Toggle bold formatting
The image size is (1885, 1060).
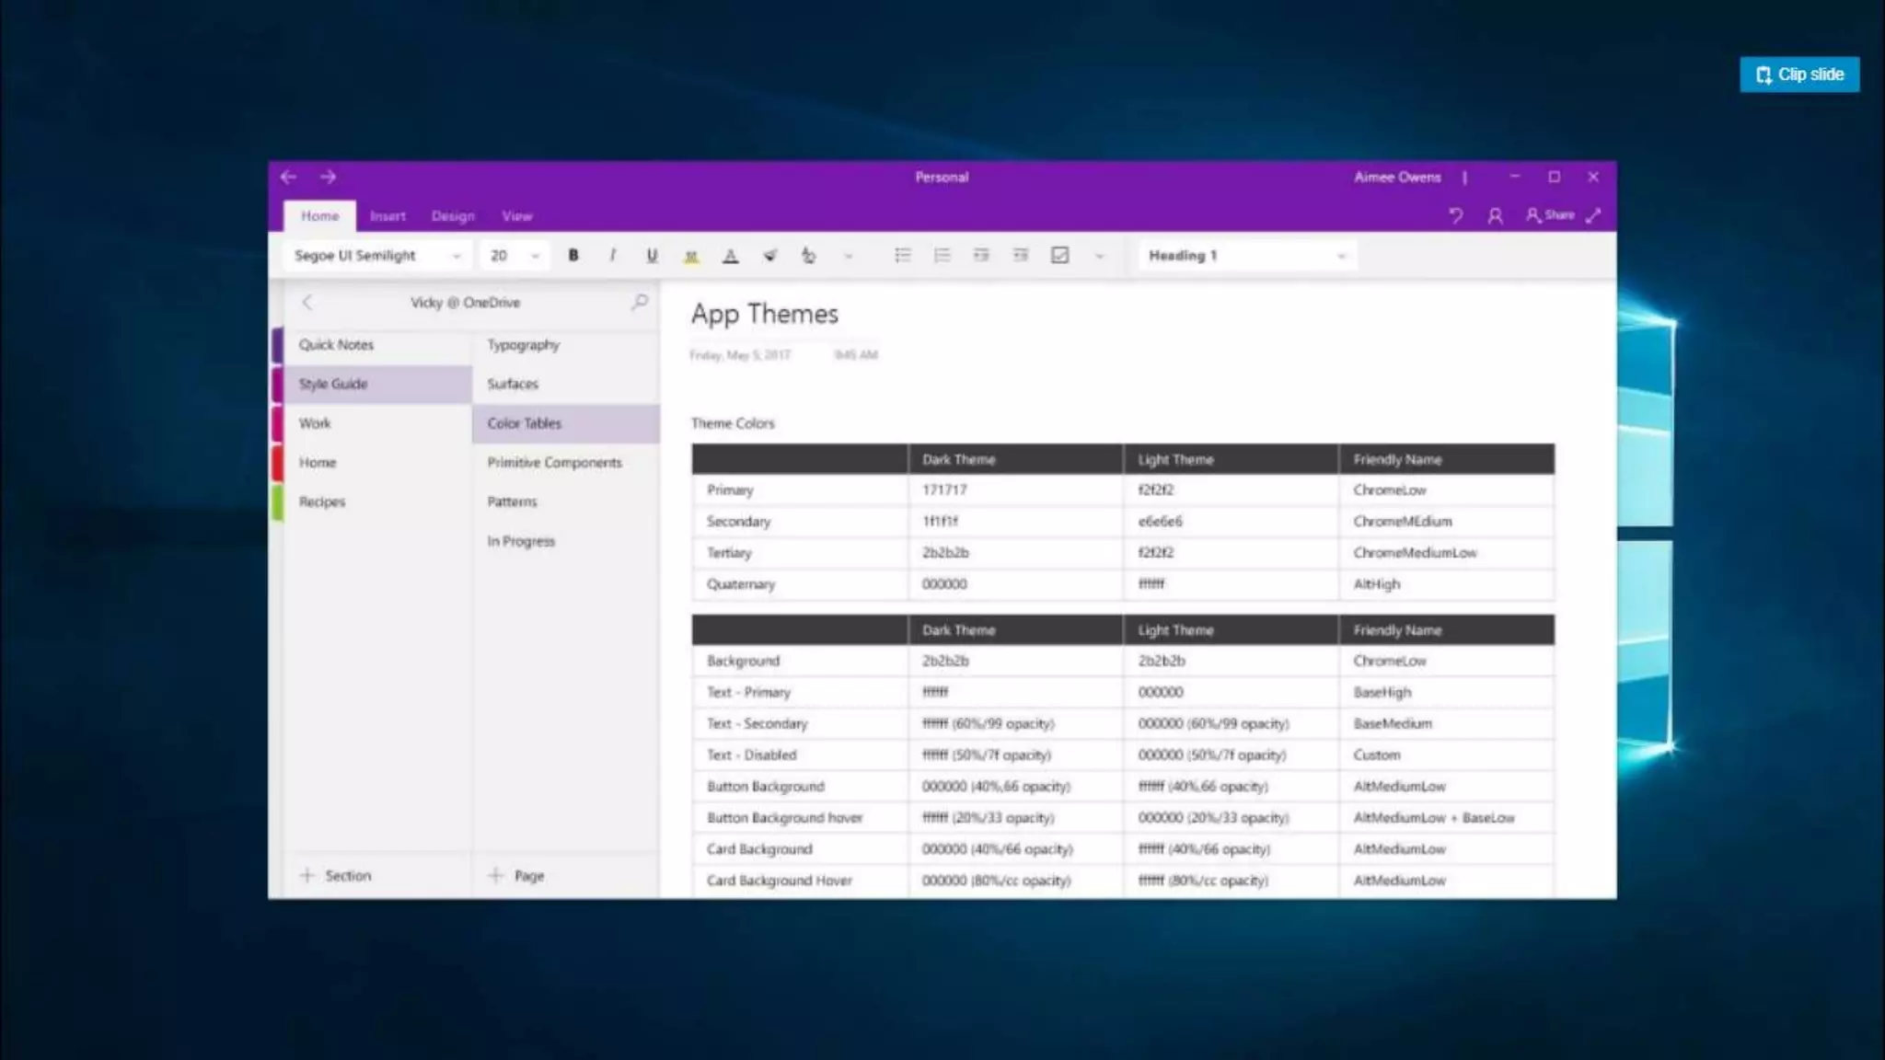point(572,255)
